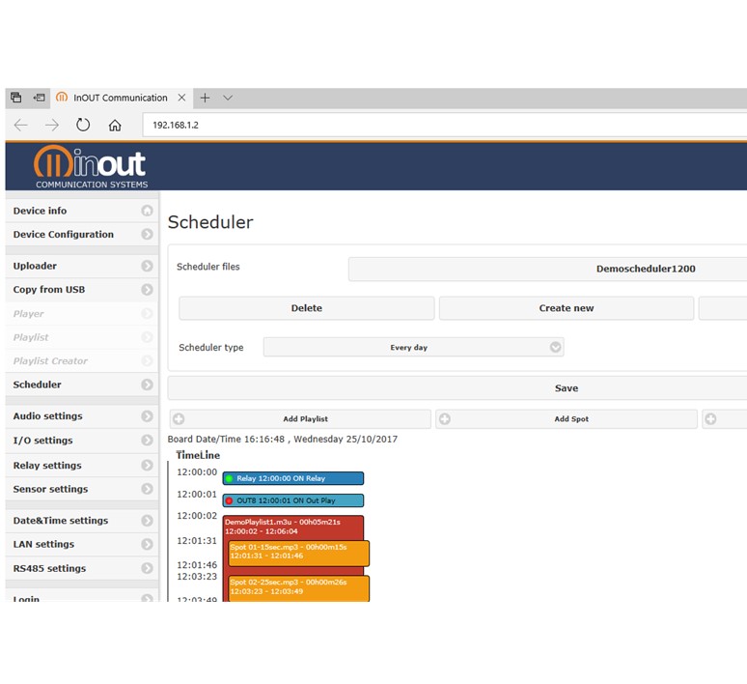Select the DemoPlaylist1.m3u red timeline block
The width and height of the screenshot is (747, 684).
click(x=293, y=527)
